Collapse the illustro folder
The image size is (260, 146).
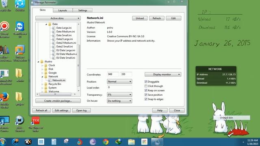point(38,62)
